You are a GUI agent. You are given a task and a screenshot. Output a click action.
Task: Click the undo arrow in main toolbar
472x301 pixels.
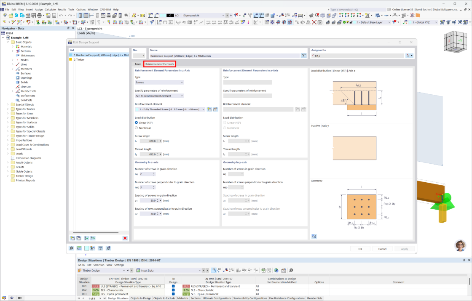pos(61,15)
